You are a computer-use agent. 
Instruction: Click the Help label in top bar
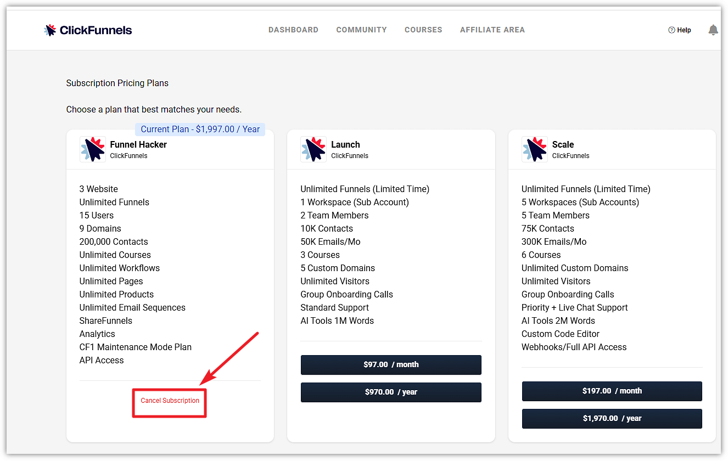(684, 30)
